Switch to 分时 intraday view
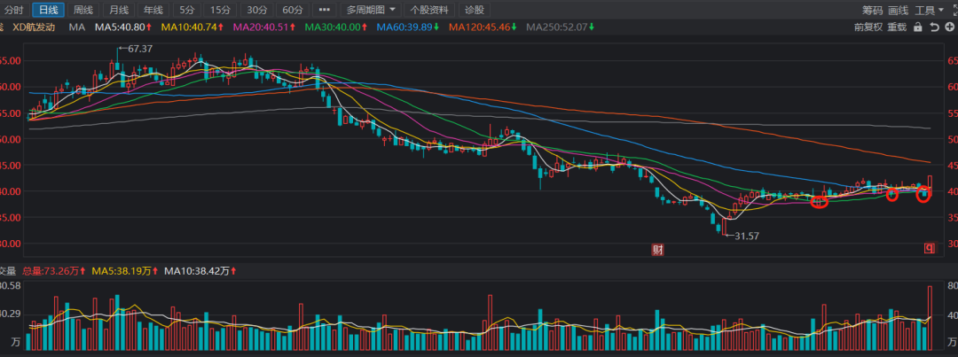Image resolution: width=958 pixels, height=357 pixels. coord(14,10)
